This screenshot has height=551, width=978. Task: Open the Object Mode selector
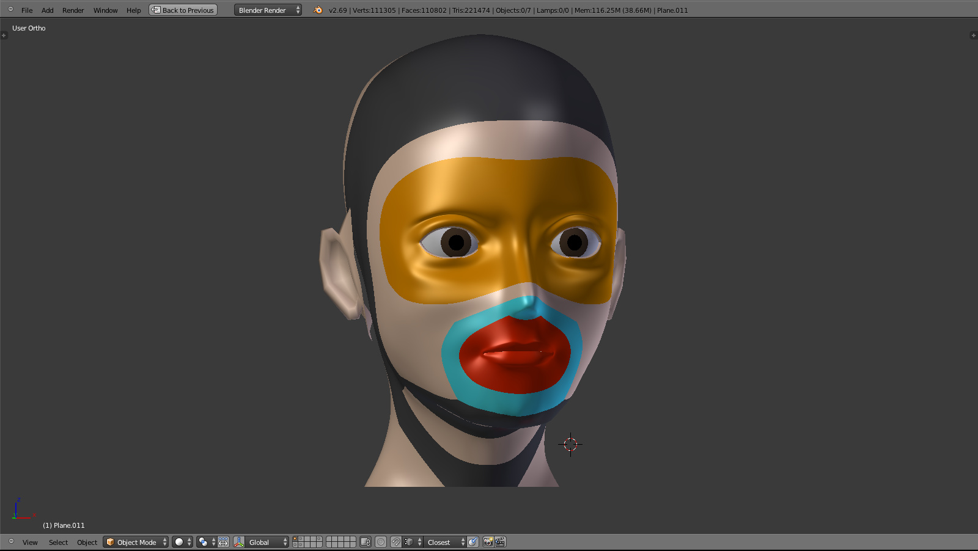tap(136, 542)
